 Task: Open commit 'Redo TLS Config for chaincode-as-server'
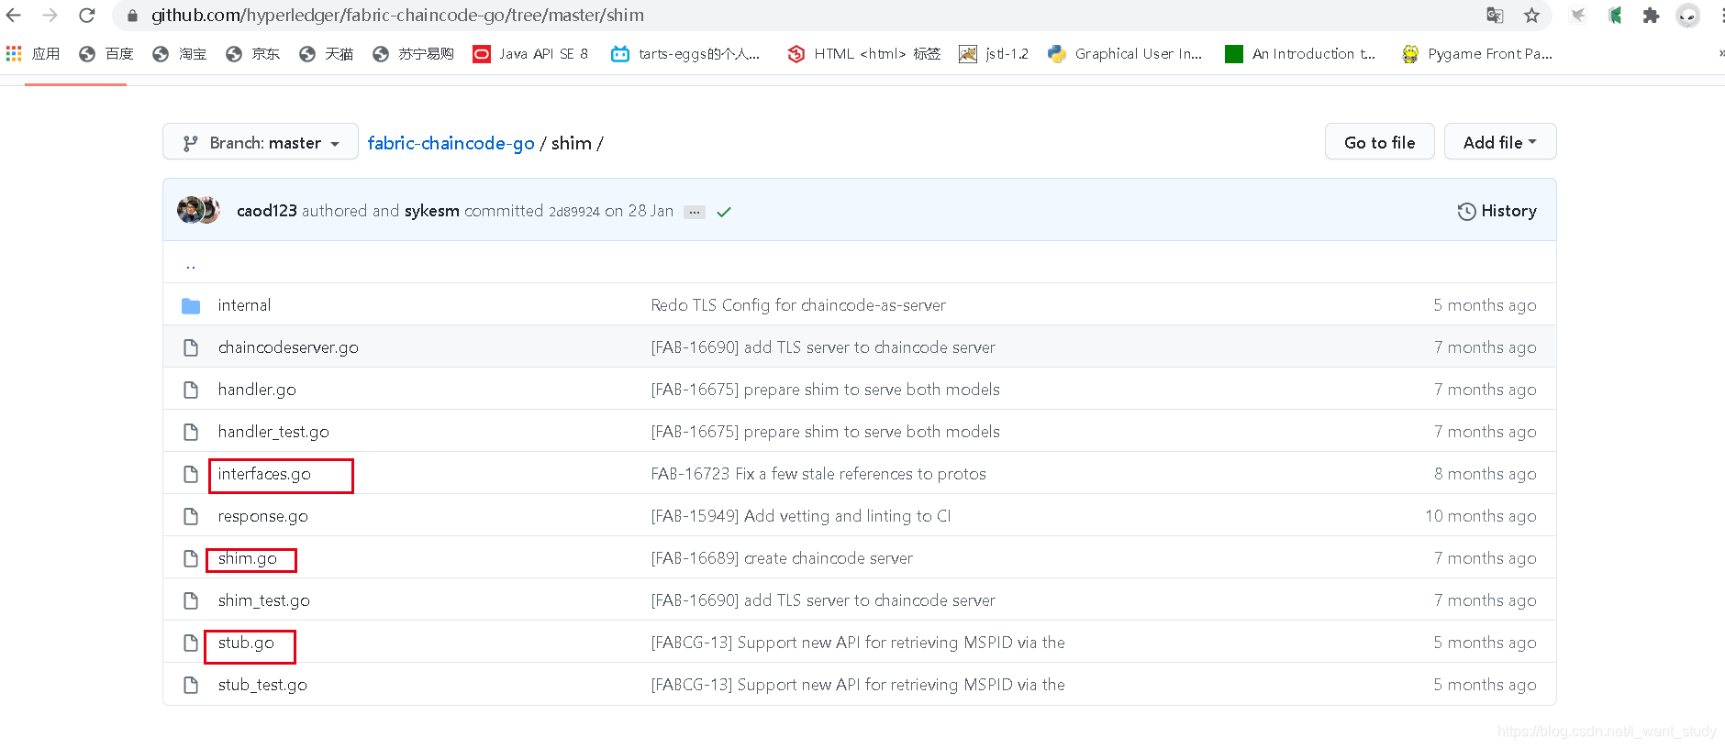(798, 305)
